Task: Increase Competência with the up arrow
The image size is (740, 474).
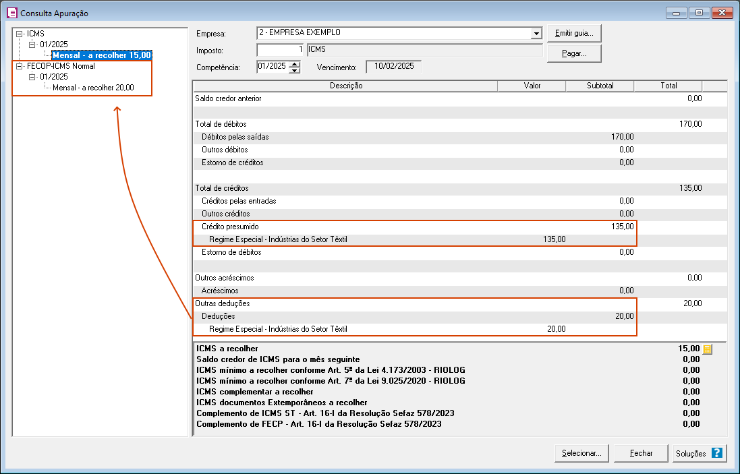Action: click(x=294, y=64)
